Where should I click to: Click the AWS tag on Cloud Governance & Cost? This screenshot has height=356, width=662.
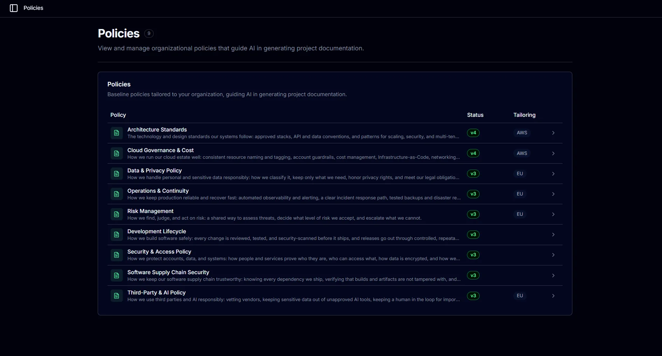522,154
